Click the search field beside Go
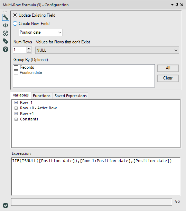The image size is (186, 211). [x=92, y=202]
